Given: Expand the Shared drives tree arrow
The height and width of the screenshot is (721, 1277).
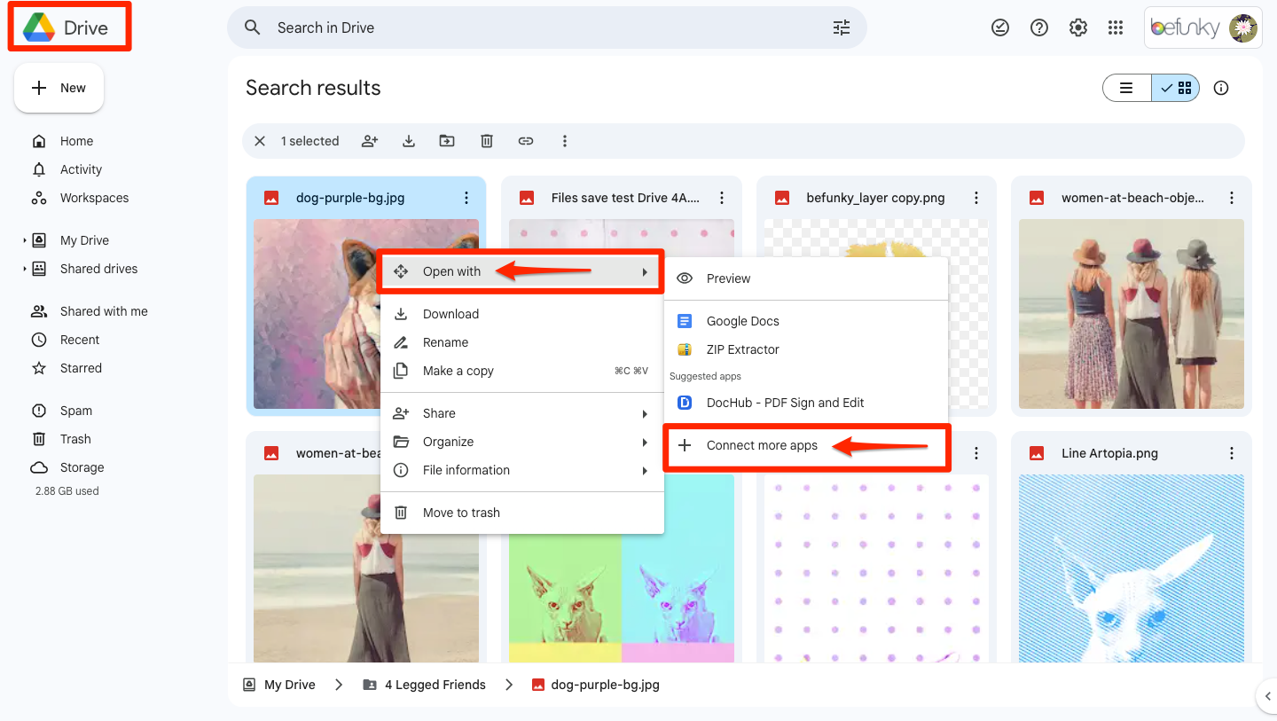Looking at the screenshot, I should pos(24,269).
